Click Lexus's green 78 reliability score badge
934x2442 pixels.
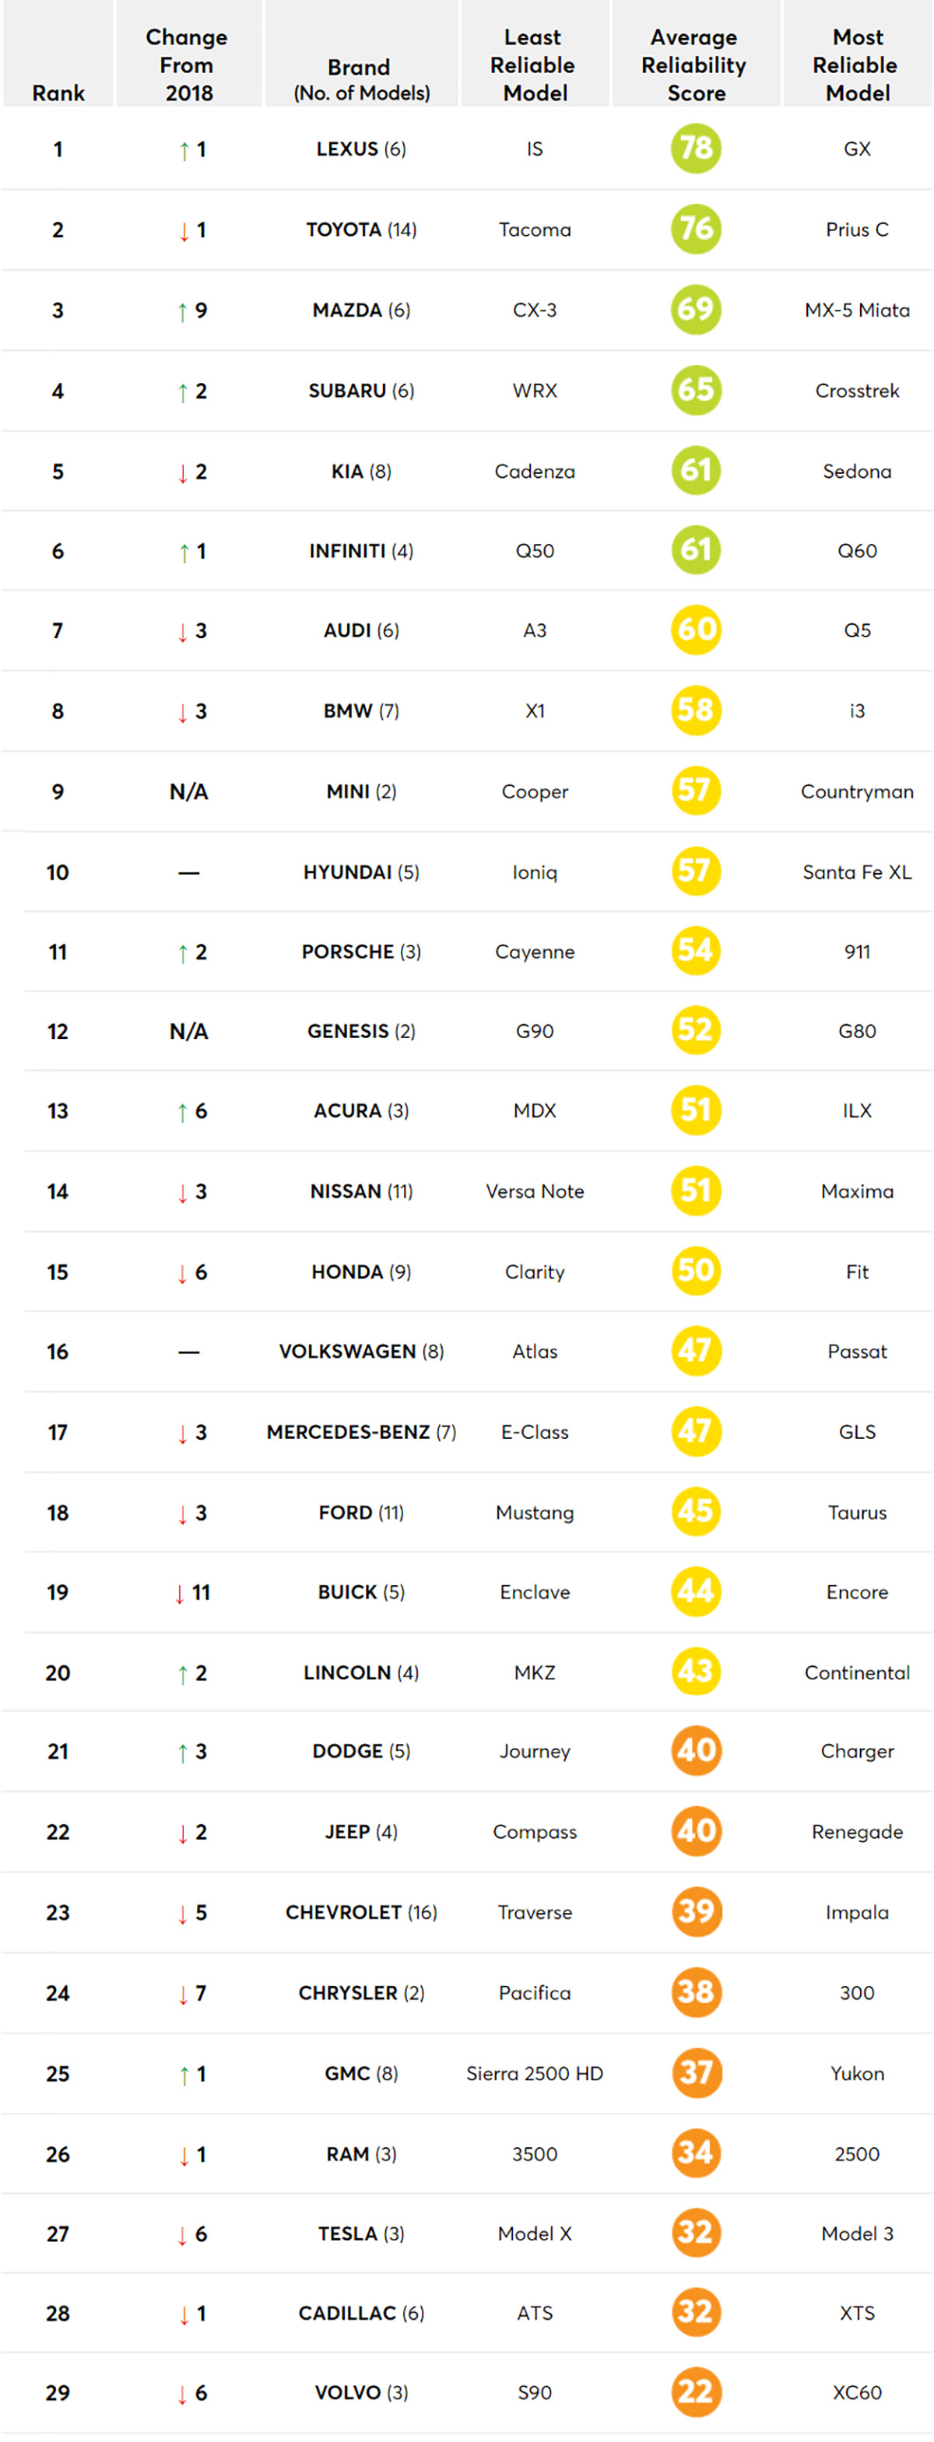point(695,149)
